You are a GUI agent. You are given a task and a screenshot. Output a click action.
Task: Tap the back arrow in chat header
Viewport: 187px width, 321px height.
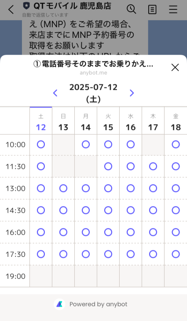click(11, 9)
